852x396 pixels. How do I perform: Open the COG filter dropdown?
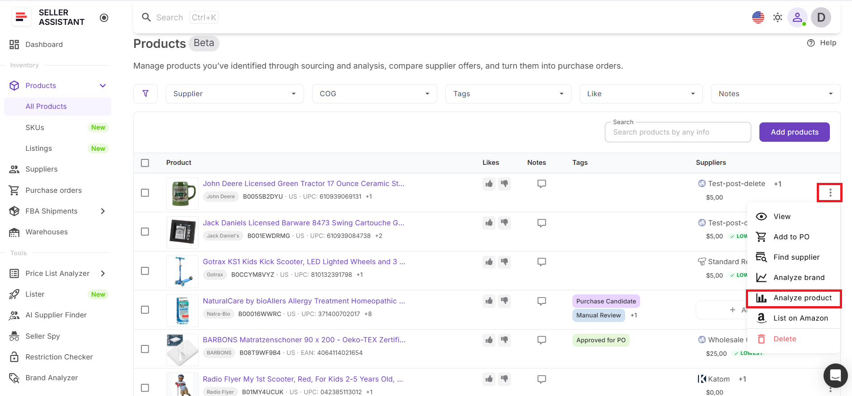click(x=375, y=93)
